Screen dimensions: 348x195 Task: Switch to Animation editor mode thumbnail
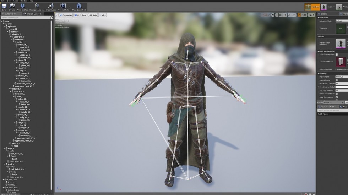pos(339,7)
